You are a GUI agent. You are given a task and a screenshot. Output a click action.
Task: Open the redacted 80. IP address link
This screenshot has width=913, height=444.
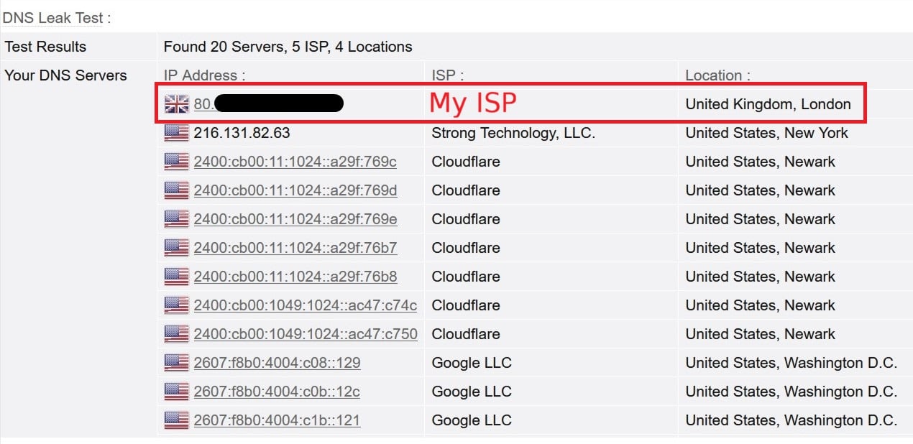268,104
